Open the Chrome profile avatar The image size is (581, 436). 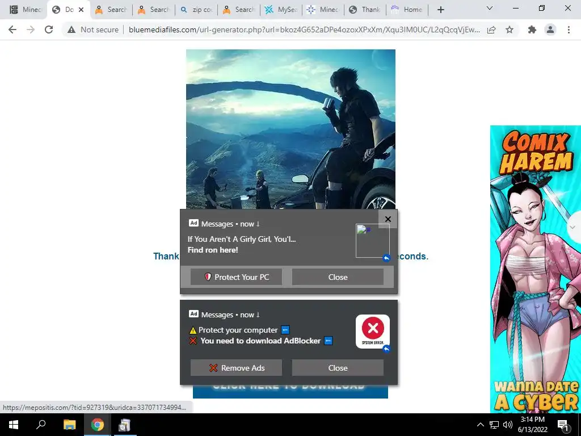click(550, 30)
